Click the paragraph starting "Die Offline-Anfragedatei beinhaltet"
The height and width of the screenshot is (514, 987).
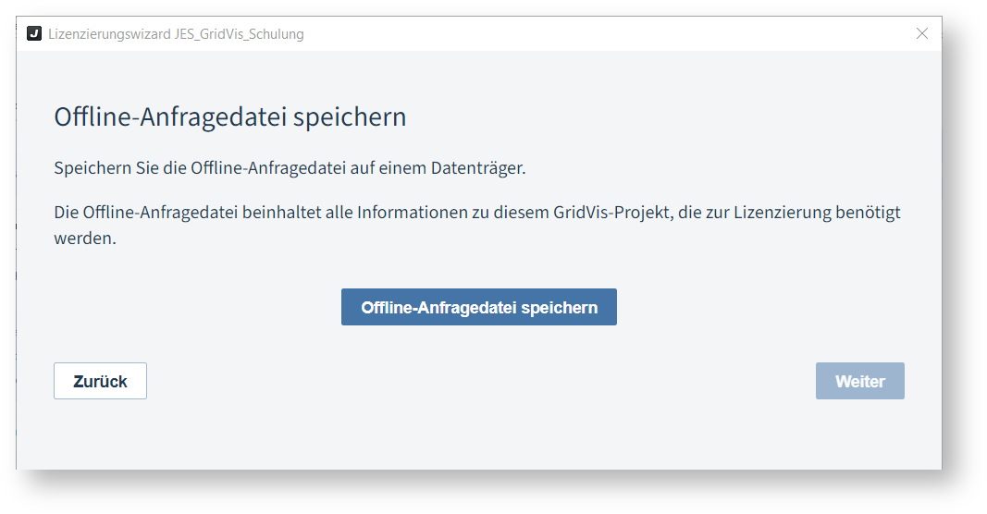(x=477, y=225)
